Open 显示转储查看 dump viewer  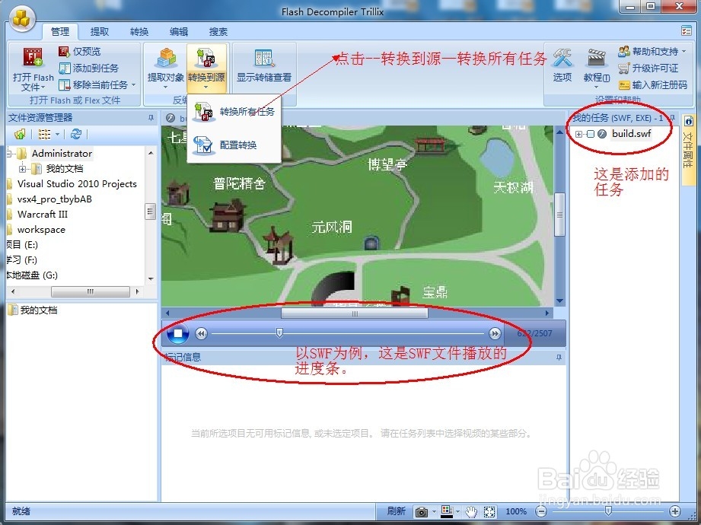tap(264, 67)
